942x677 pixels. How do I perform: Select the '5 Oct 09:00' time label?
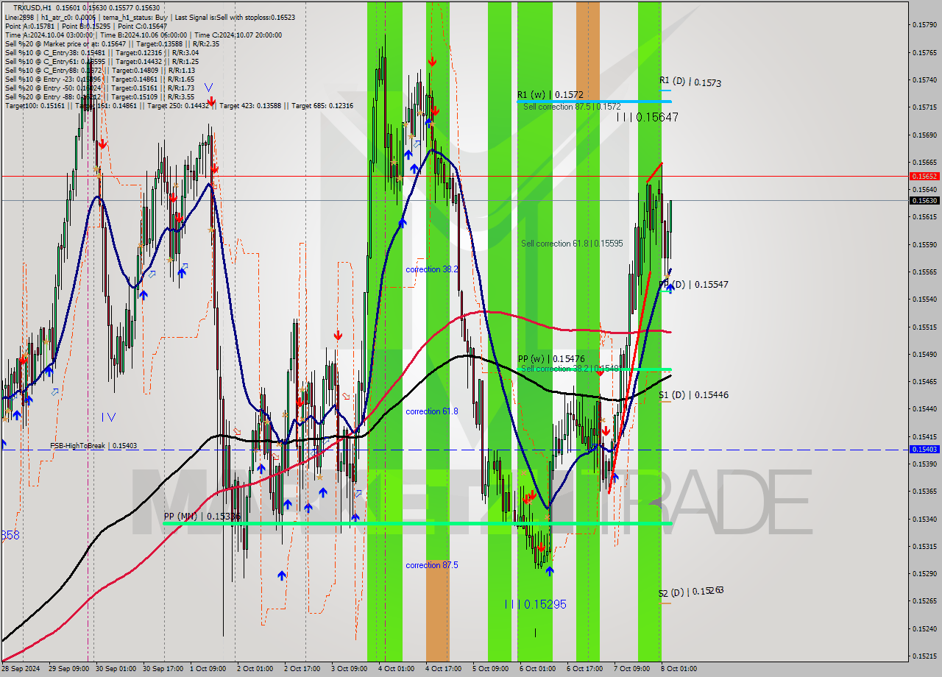[x=491, y=669]
